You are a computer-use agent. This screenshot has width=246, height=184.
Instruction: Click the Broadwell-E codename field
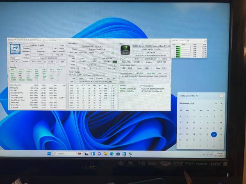[41, 52]
